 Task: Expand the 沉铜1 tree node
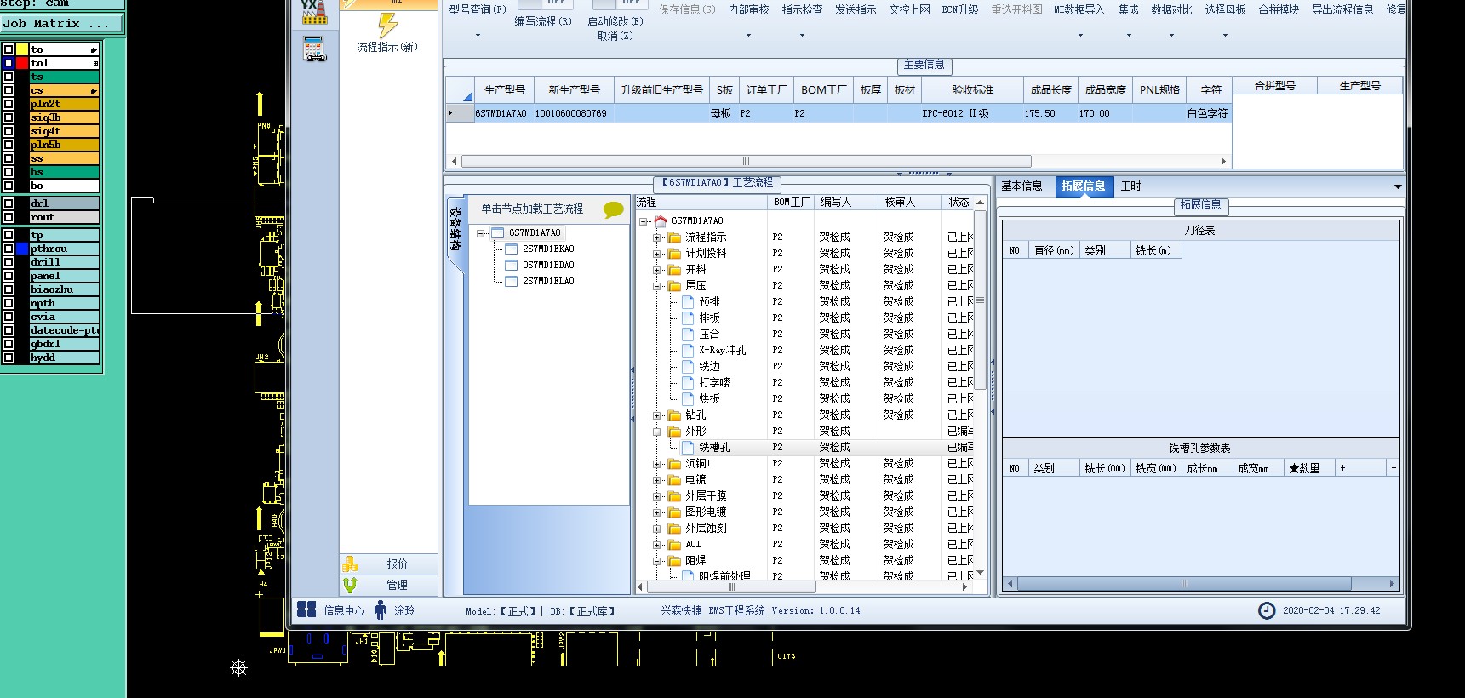tap(657, 464)
